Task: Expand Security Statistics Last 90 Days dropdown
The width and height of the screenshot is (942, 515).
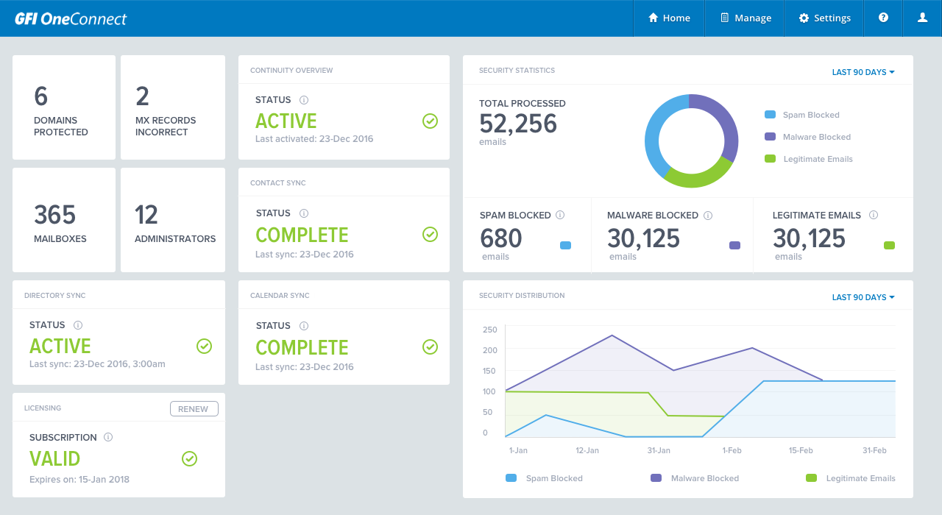Action: [863, 72]
